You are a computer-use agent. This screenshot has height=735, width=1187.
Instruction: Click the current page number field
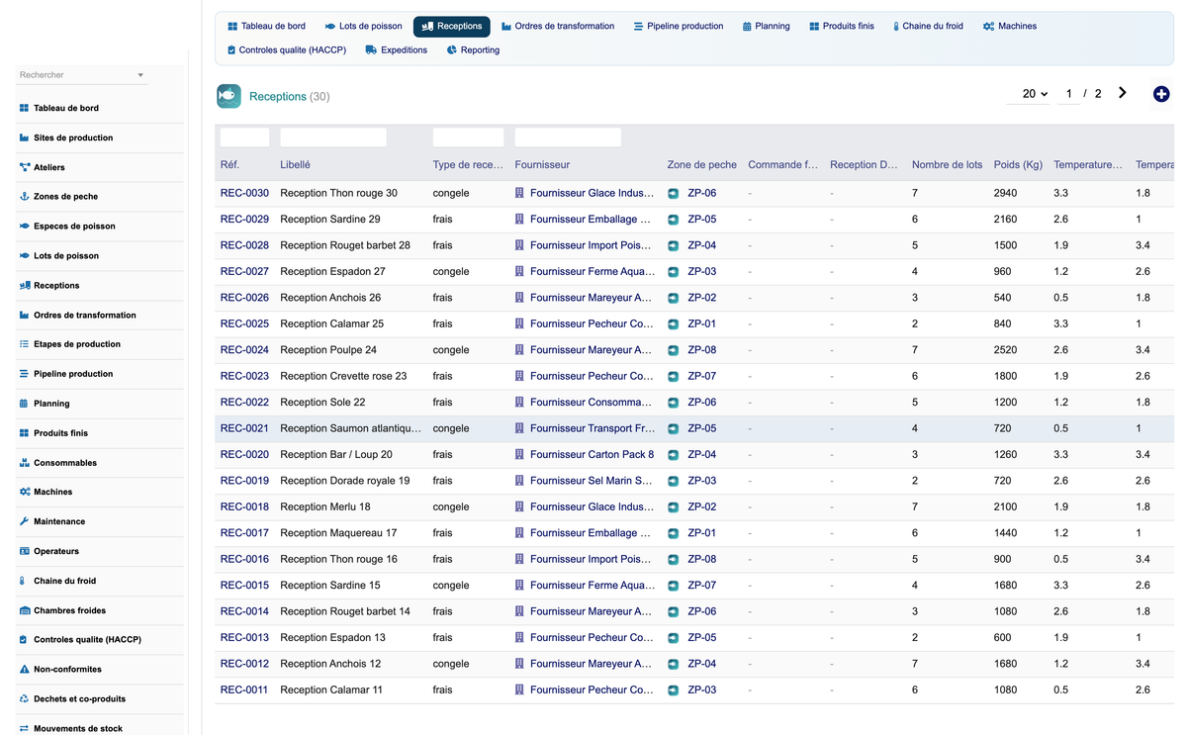click(x=1068, y=94)
